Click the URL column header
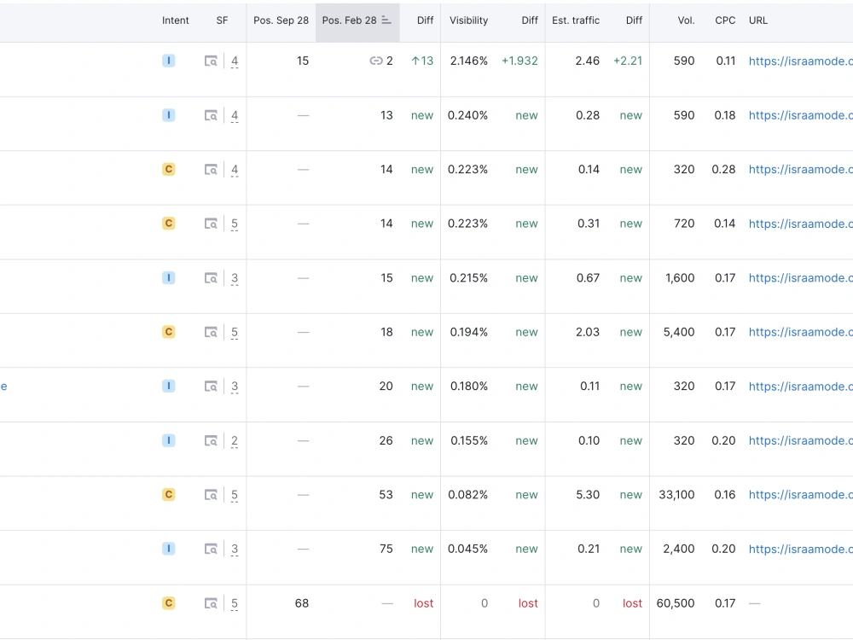 [757, 20]
